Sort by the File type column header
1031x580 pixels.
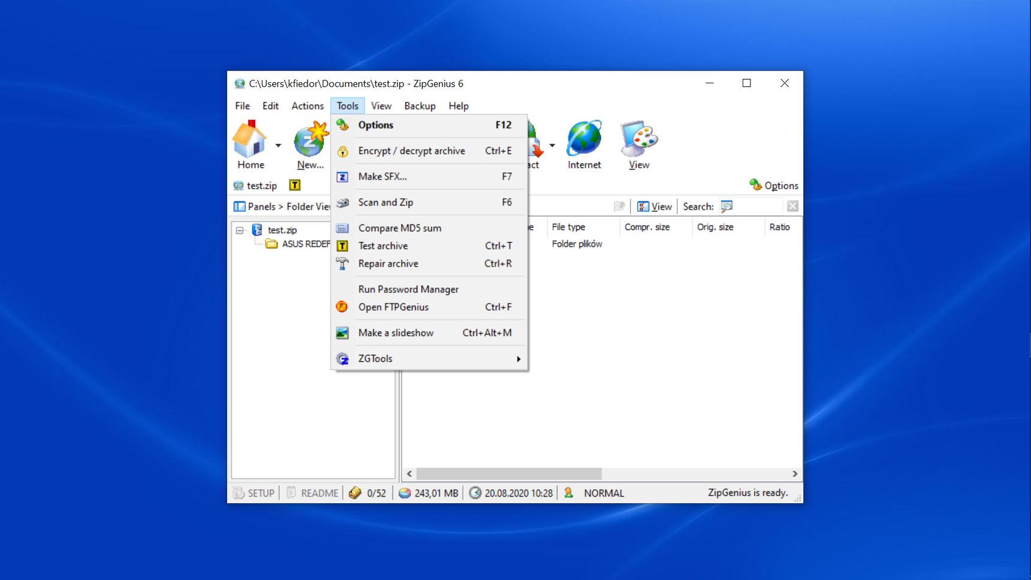(x=582, y=227)
